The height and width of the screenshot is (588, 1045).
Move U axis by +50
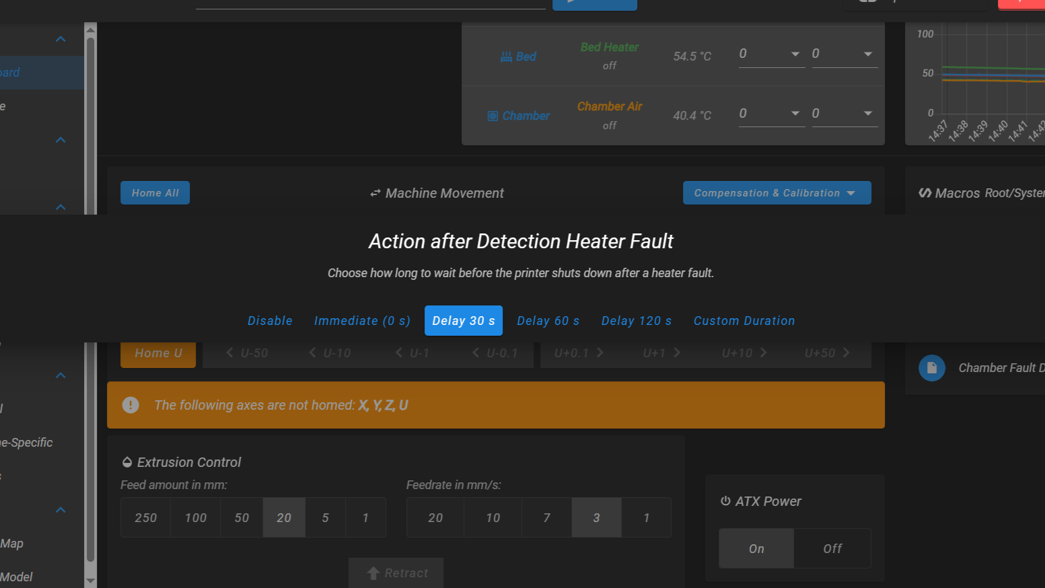pos(828,353)
